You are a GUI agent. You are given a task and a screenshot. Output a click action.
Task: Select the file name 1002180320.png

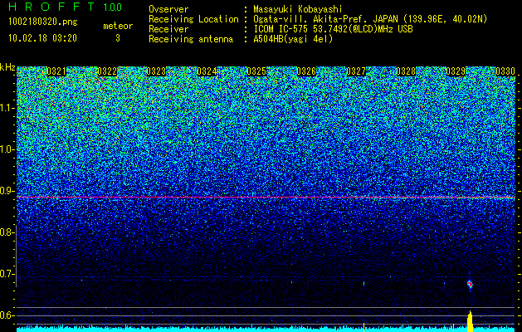(43, 22)
